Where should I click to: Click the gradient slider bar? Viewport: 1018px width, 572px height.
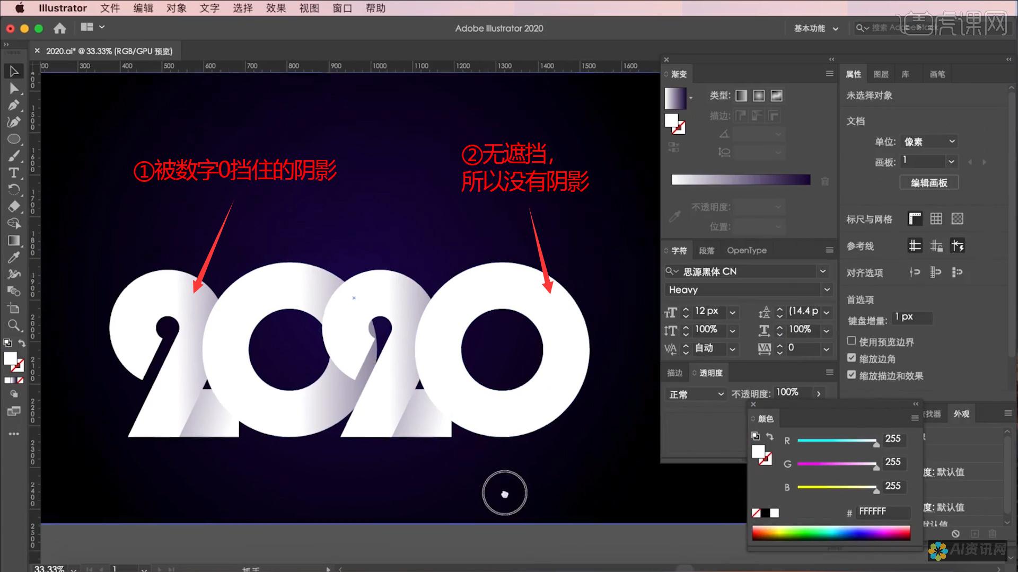click(x=741, y=180)
